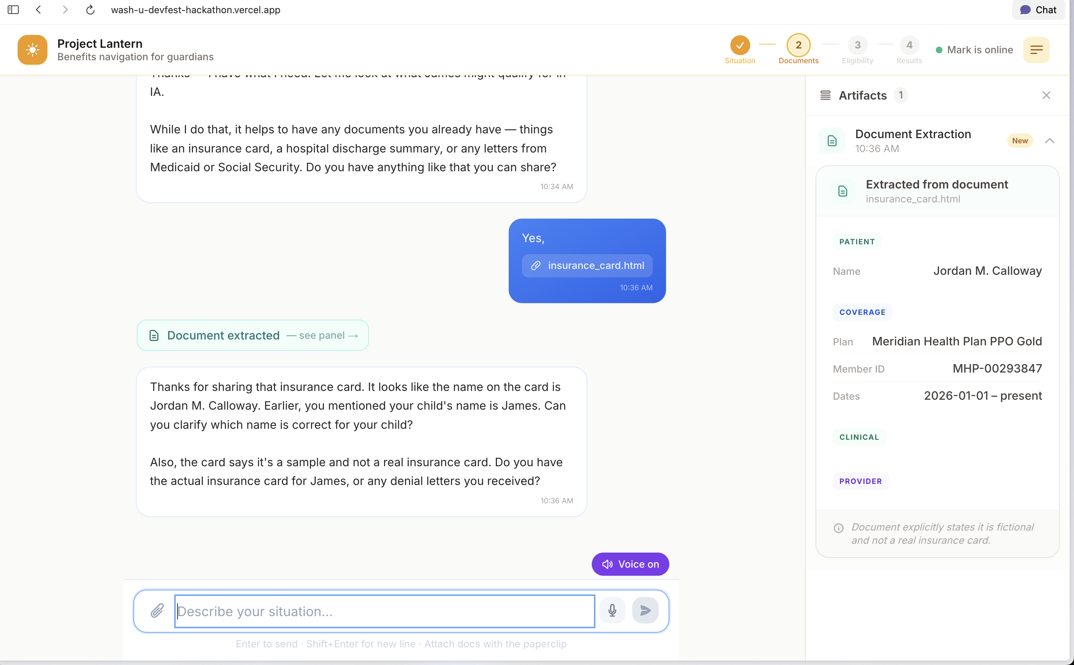
Task: Click the Project Lantern sun logo
Action: [x=32, y=50]
